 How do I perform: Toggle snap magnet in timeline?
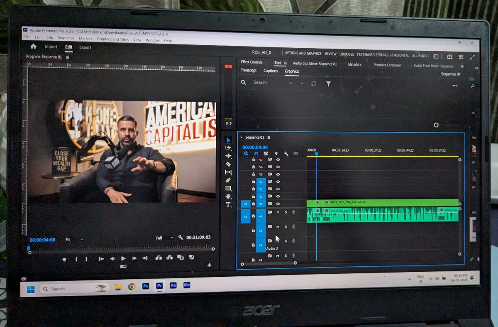(256, 153)
